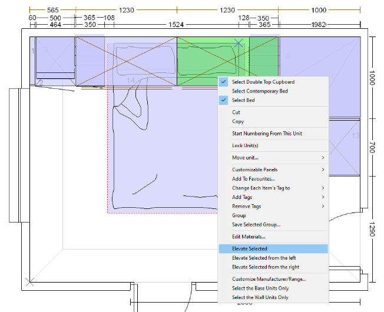384x312 pixels.
Task: Click Lock Unit(s) option
Action: click(x=273, y=145)
